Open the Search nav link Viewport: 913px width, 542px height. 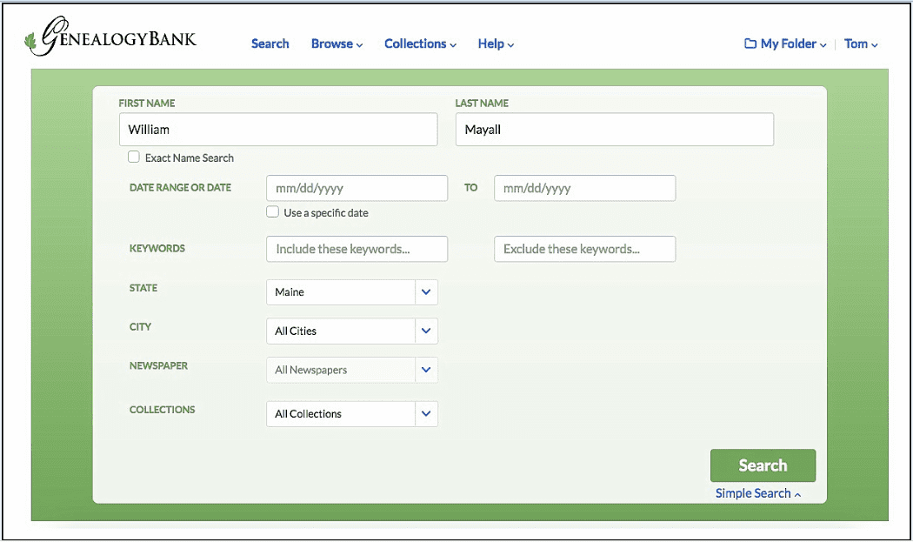tap(270, 43)
